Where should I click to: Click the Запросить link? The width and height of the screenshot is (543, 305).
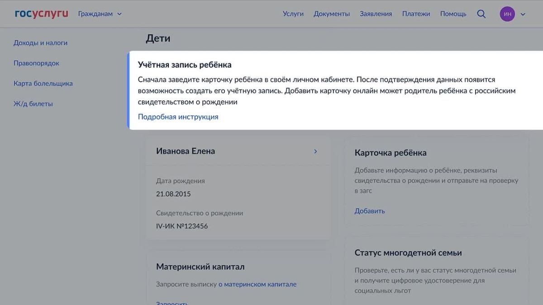click(x=172, y=303)
